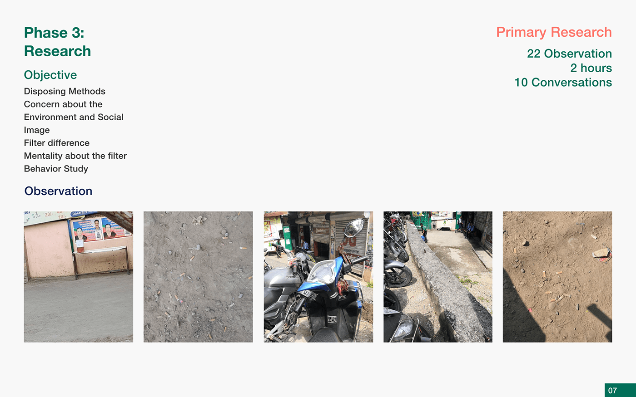Screen dimensions: 636x397
Task: Open the brown soil cigarette butts photo
Action: [x=557, y=277]
